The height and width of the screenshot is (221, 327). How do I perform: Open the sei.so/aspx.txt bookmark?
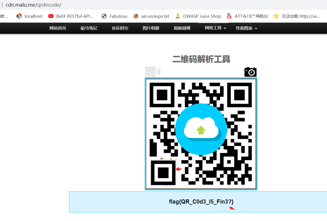(x=151, y=16)
